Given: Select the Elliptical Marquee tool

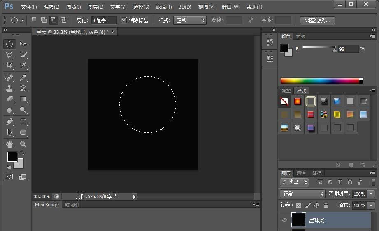Looking at the screenshot, I should 9,44.
